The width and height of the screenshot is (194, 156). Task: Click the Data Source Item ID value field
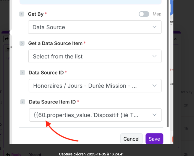[x=89, y=115]
